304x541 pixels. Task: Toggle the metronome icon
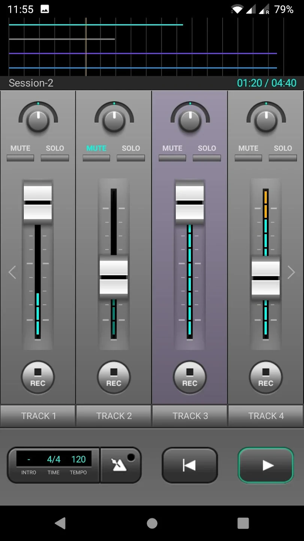pos(121,465)
